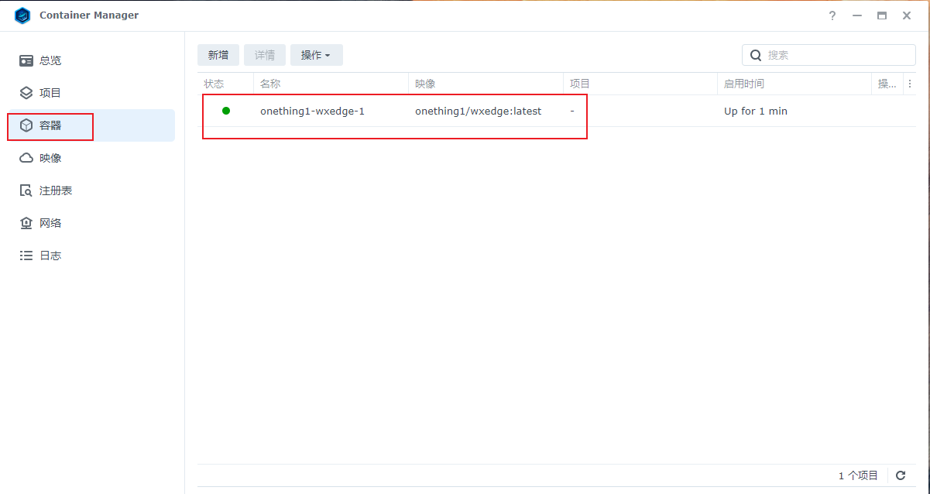Expand the 操作 action dropdown
The width and height of the screenshot is (930, 494).
[x=316, y=55]
